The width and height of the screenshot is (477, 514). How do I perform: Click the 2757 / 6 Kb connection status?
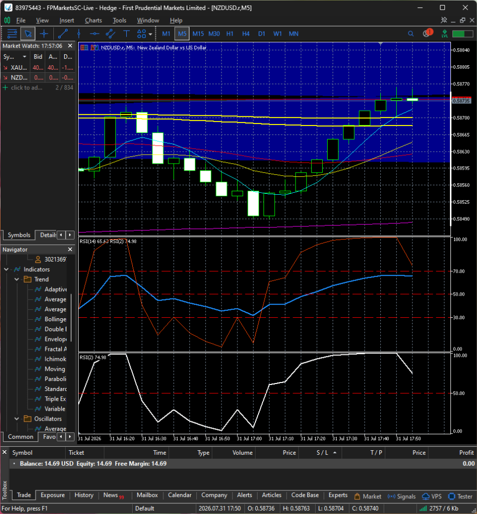[x=439, y=508]
